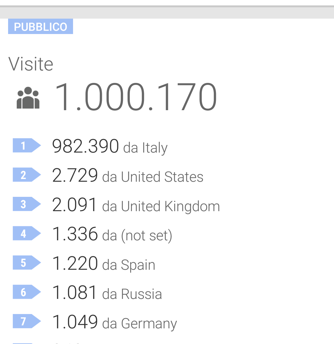Image resolution: width=334 pixels, height=344 pixels.
Task: Click the Visite heading
Action: [31, 64]
